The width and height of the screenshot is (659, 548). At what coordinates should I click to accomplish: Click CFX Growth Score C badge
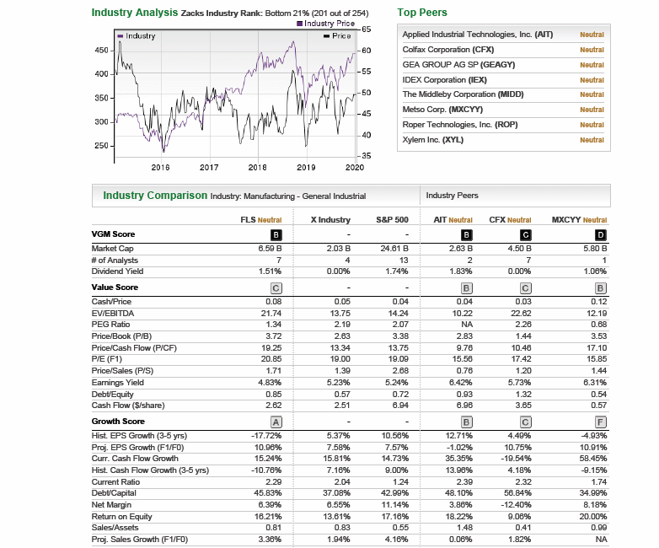(x=525, y=422)
